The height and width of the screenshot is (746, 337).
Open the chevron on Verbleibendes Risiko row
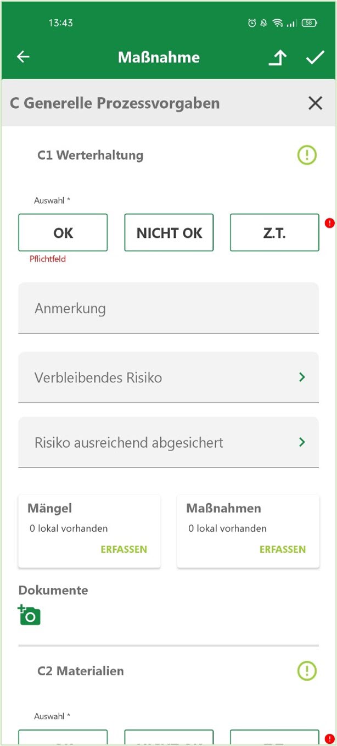[301, 377]
